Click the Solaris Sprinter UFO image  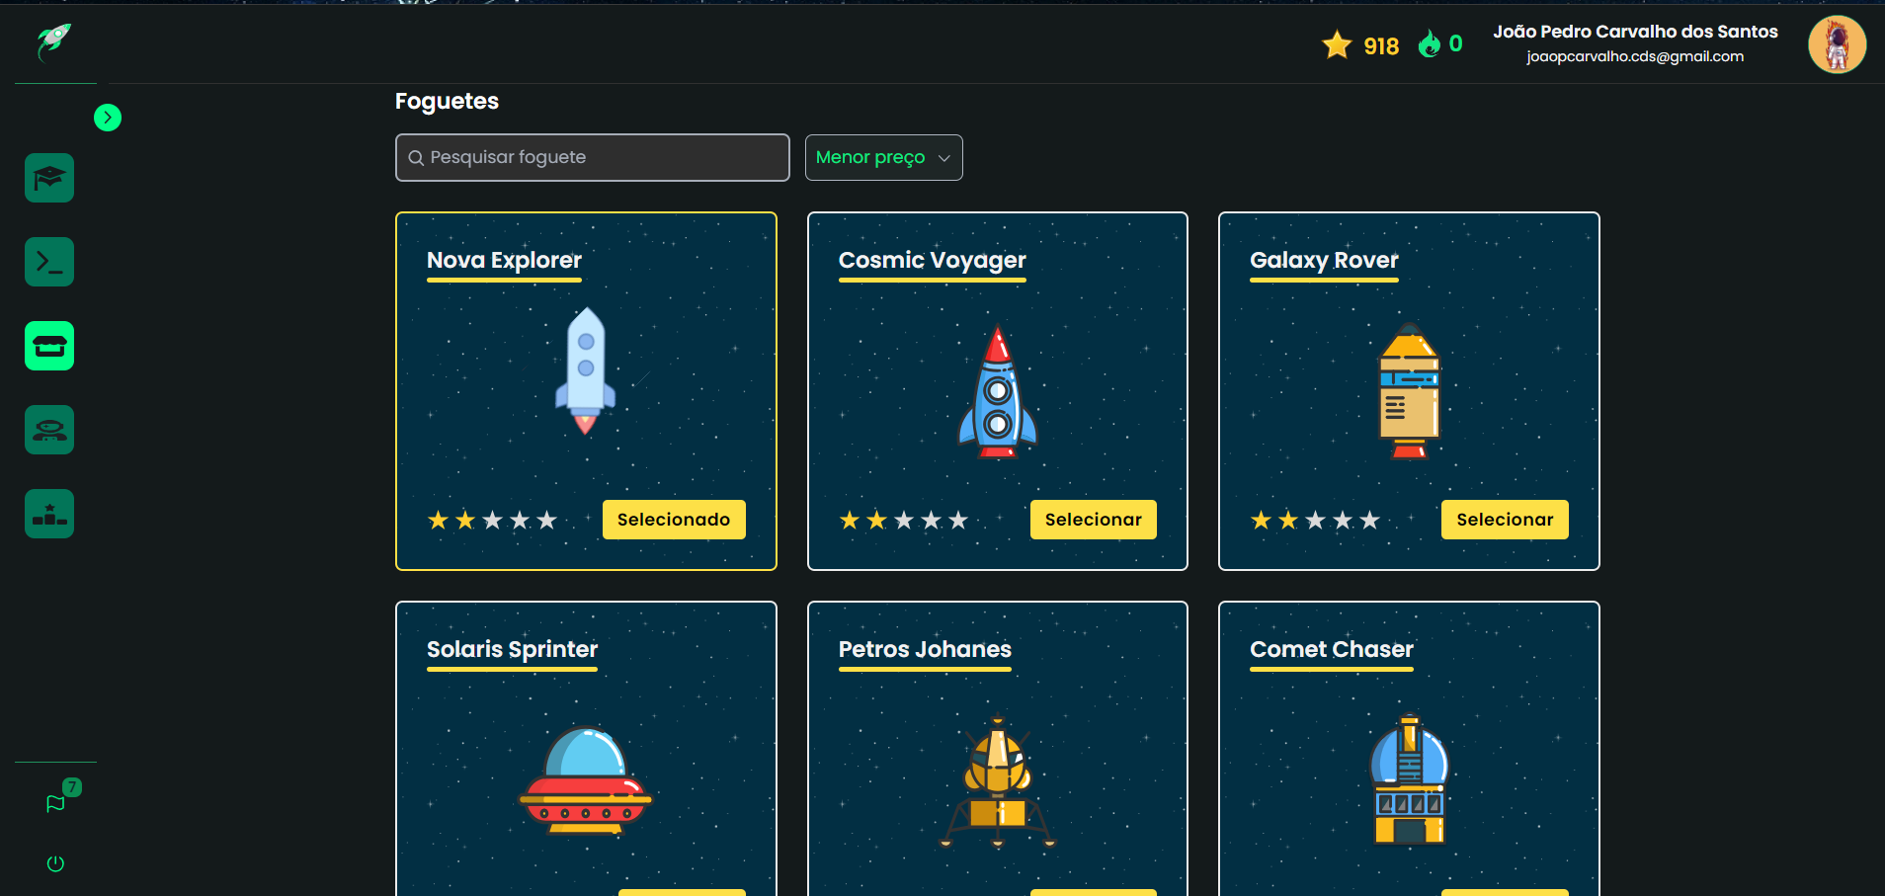pos(586,781)
